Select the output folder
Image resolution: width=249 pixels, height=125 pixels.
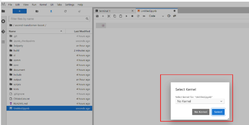click(49, 79)
